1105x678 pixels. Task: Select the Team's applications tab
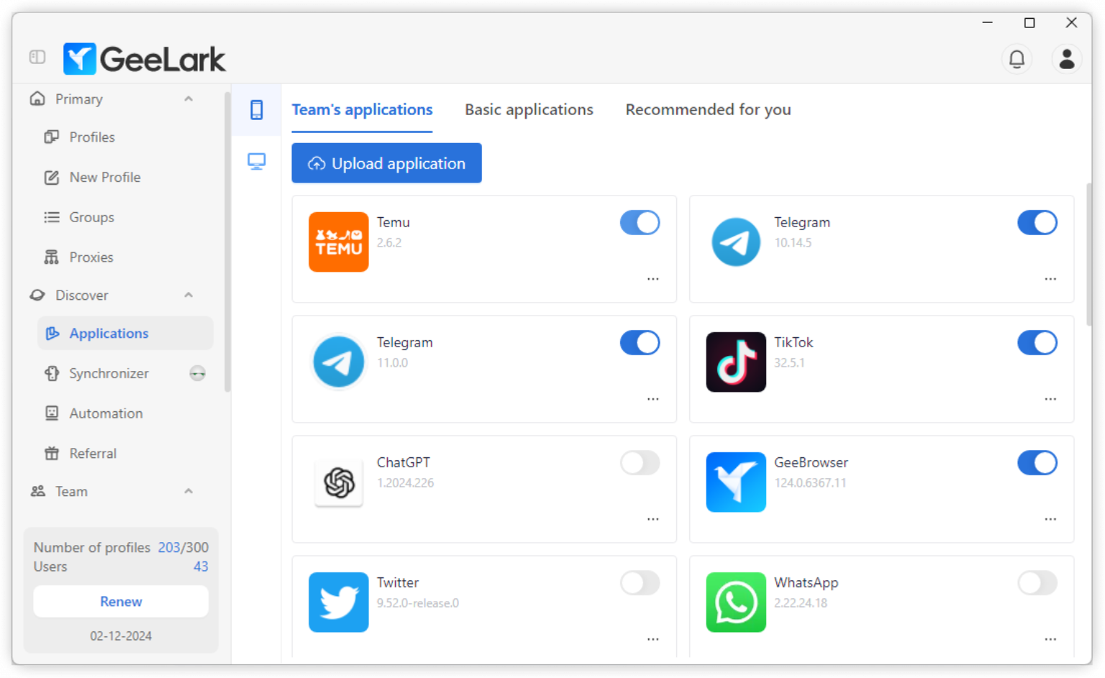362,110
